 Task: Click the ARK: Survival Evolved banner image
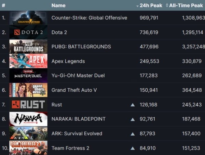pos(28,134)
